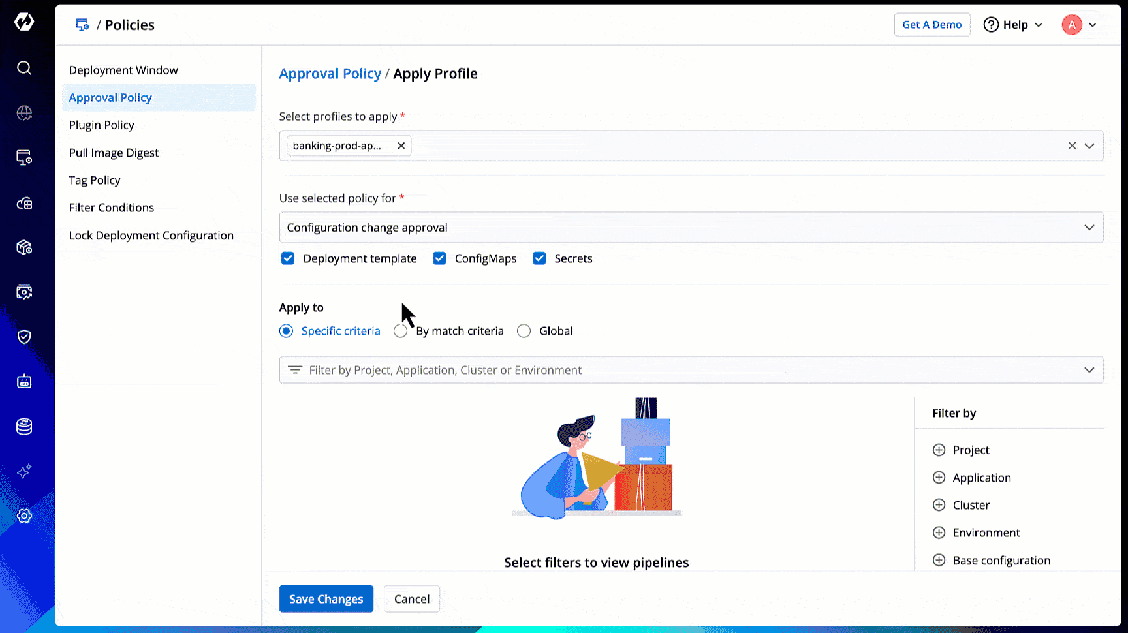Click the shield security icon in sidebar
This screenshot has width=1128, height=633.
pos(24,337)
